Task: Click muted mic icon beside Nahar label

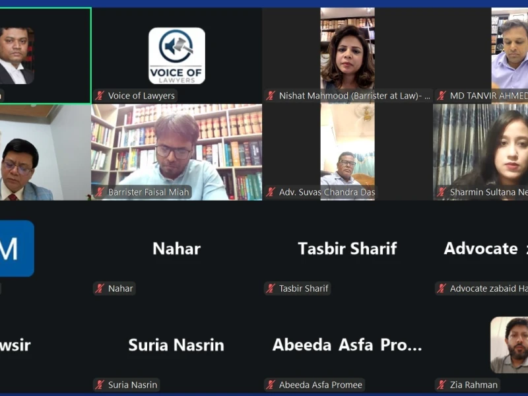Action: 100,288
